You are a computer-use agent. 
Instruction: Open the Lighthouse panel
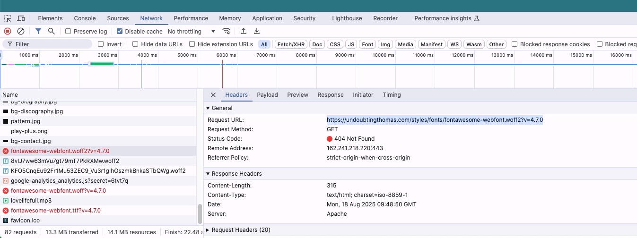347,18
